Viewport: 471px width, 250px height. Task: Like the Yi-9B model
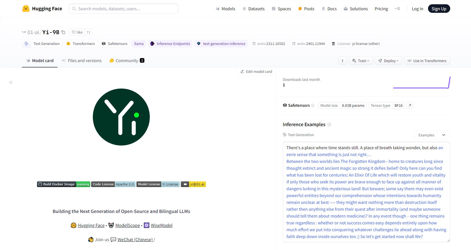tap(77, 32)
